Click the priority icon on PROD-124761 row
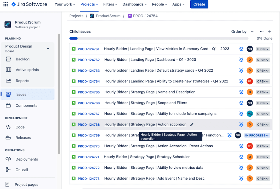Screen dimensions: 280x189 coord(241,49)
